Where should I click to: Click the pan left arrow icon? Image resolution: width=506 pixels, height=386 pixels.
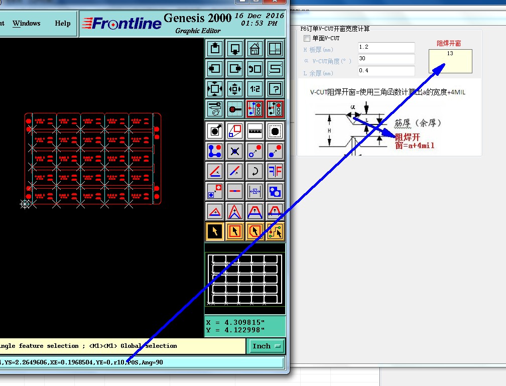[x=215, y=69]
